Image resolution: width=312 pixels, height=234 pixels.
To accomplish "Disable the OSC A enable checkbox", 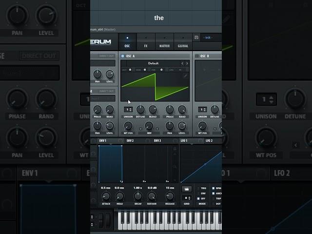I will (122, 56).
